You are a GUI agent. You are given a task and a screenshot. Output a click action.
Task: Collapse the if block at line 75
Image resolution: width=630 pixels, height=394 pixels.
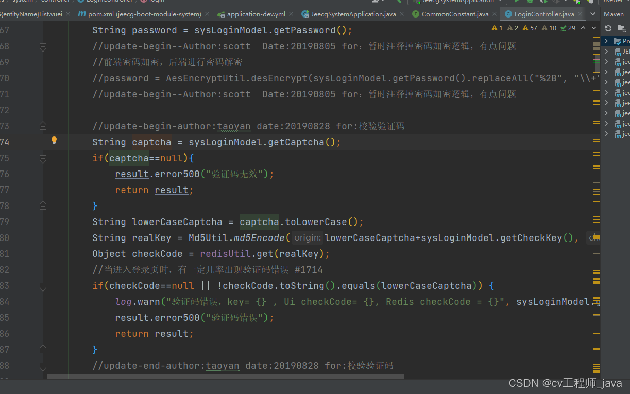point(43,158)
